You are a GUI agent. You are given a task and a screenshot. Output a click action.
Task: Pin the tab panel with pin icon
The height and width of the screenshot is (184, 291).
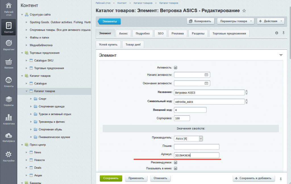(x=283, y=33)
